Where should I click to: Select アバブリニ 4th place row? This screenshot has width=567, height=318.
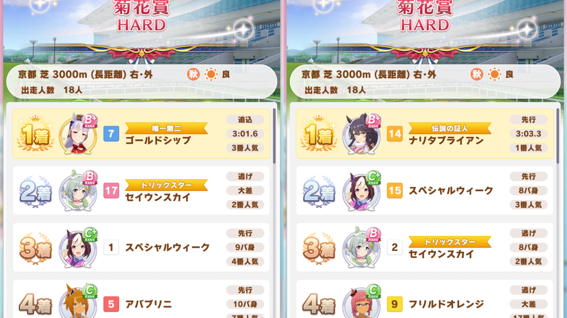tap(141, 299)
